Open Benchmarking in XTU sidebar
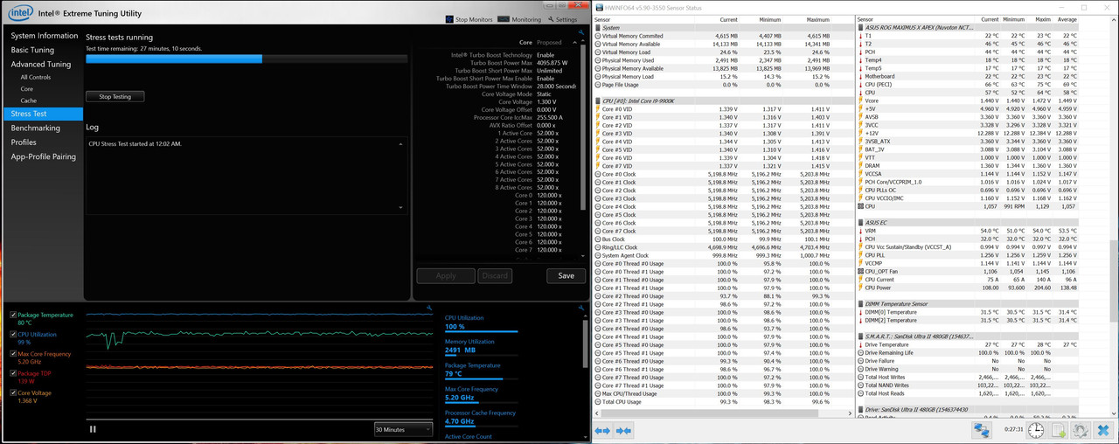Screen dimensions: 1119x444 [x=36, y=128]
